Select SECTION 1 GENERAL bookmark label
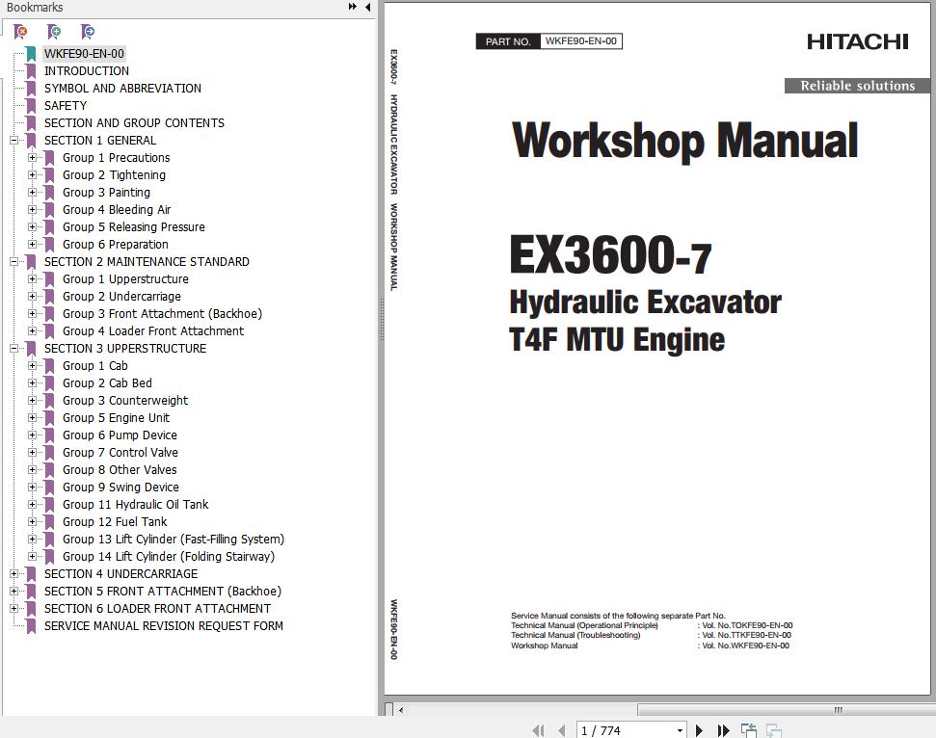Screen dimensions: 936x738 [100, 141]
